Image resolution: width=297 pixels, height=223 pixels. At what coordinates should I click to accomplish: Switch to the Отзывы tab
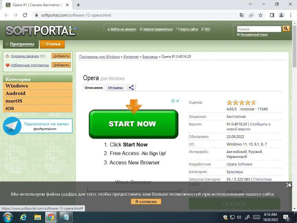pos(115,88)
